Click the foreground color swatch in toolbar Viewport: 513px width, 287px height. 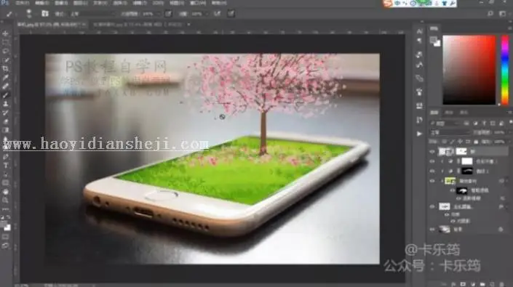tap(4, 225)
